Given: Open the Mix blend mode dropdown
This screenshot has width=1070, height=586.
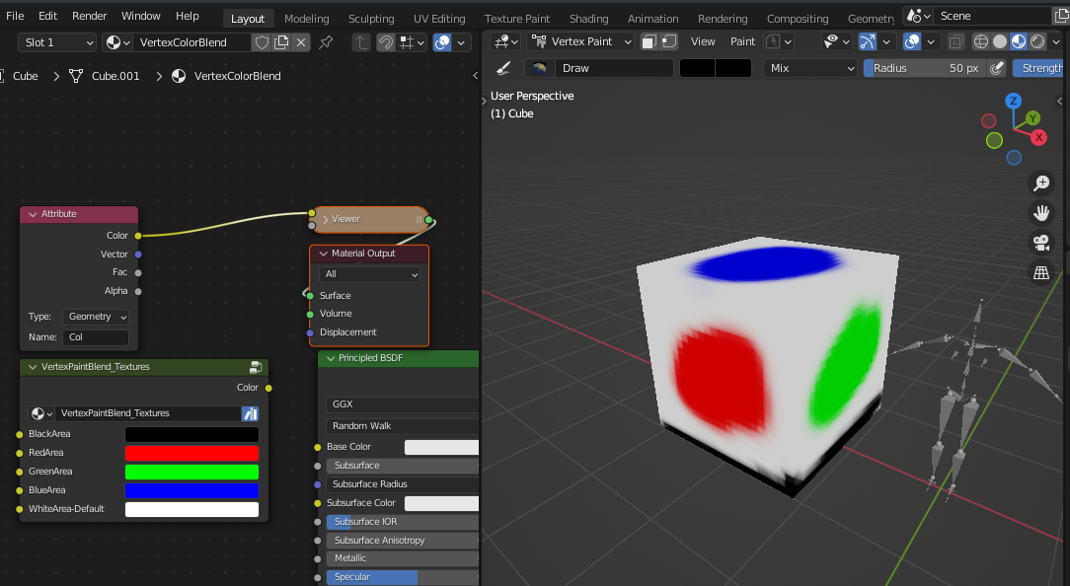Looking at the screenshot, I should click(809, 68).
